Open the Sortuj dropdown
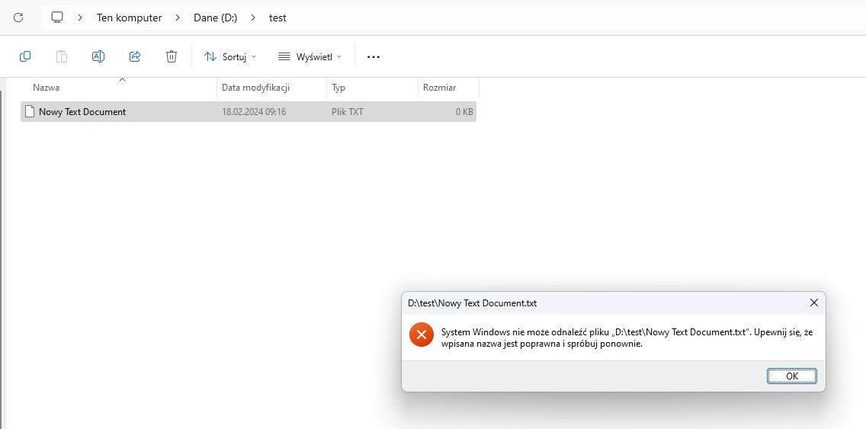The image size is (866, 429). (230, 56)
